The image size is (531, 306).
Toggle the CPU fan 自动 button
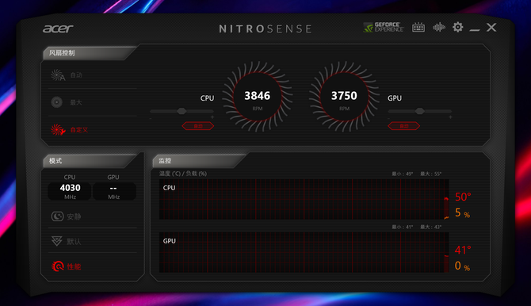point(198,126)
